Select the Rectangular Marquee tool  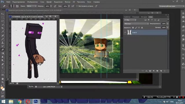point(3,18)
